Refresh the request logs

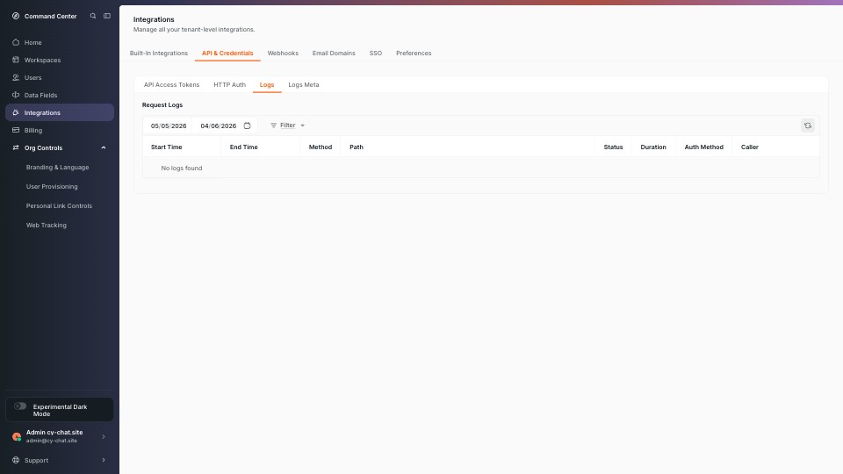[808, 126]
